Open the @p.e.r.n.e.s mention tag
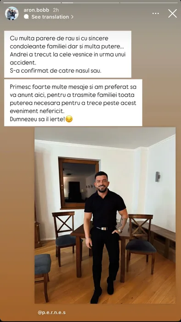The height and width of the screenshot is (322, 181). pos(51,313)
